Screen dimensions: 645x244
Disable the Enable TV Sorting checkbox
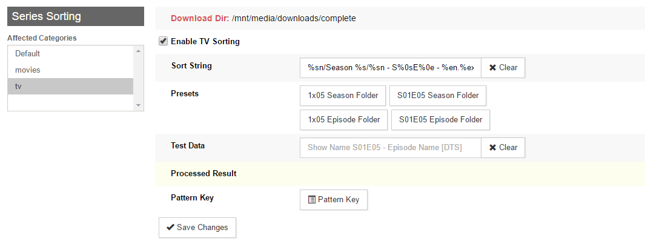[x=164, y=41]
